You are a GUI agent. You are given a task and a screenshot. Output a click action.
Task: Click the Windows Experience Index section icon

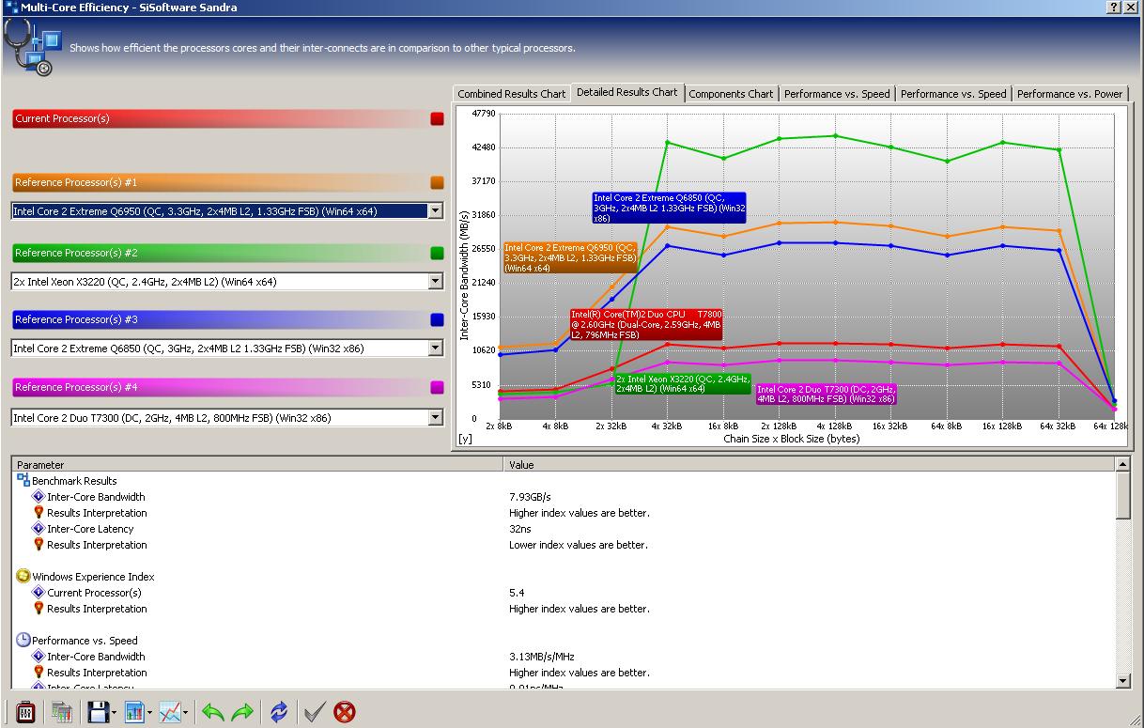pyautogui.click(x=23, y=576)
